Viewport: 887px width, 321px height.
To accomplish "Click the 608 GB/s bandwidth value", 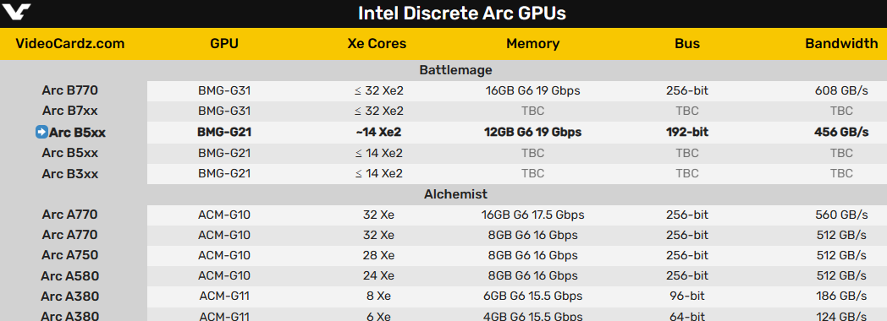I will click(841, 90).
